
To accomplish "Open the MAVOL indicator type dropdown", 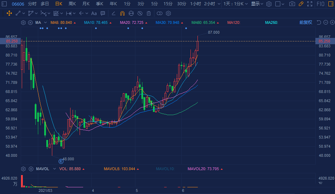I will click(54, 169).
